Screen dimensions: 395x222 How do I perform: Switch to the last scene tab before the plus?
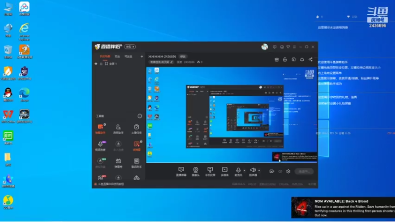point(128,57)
